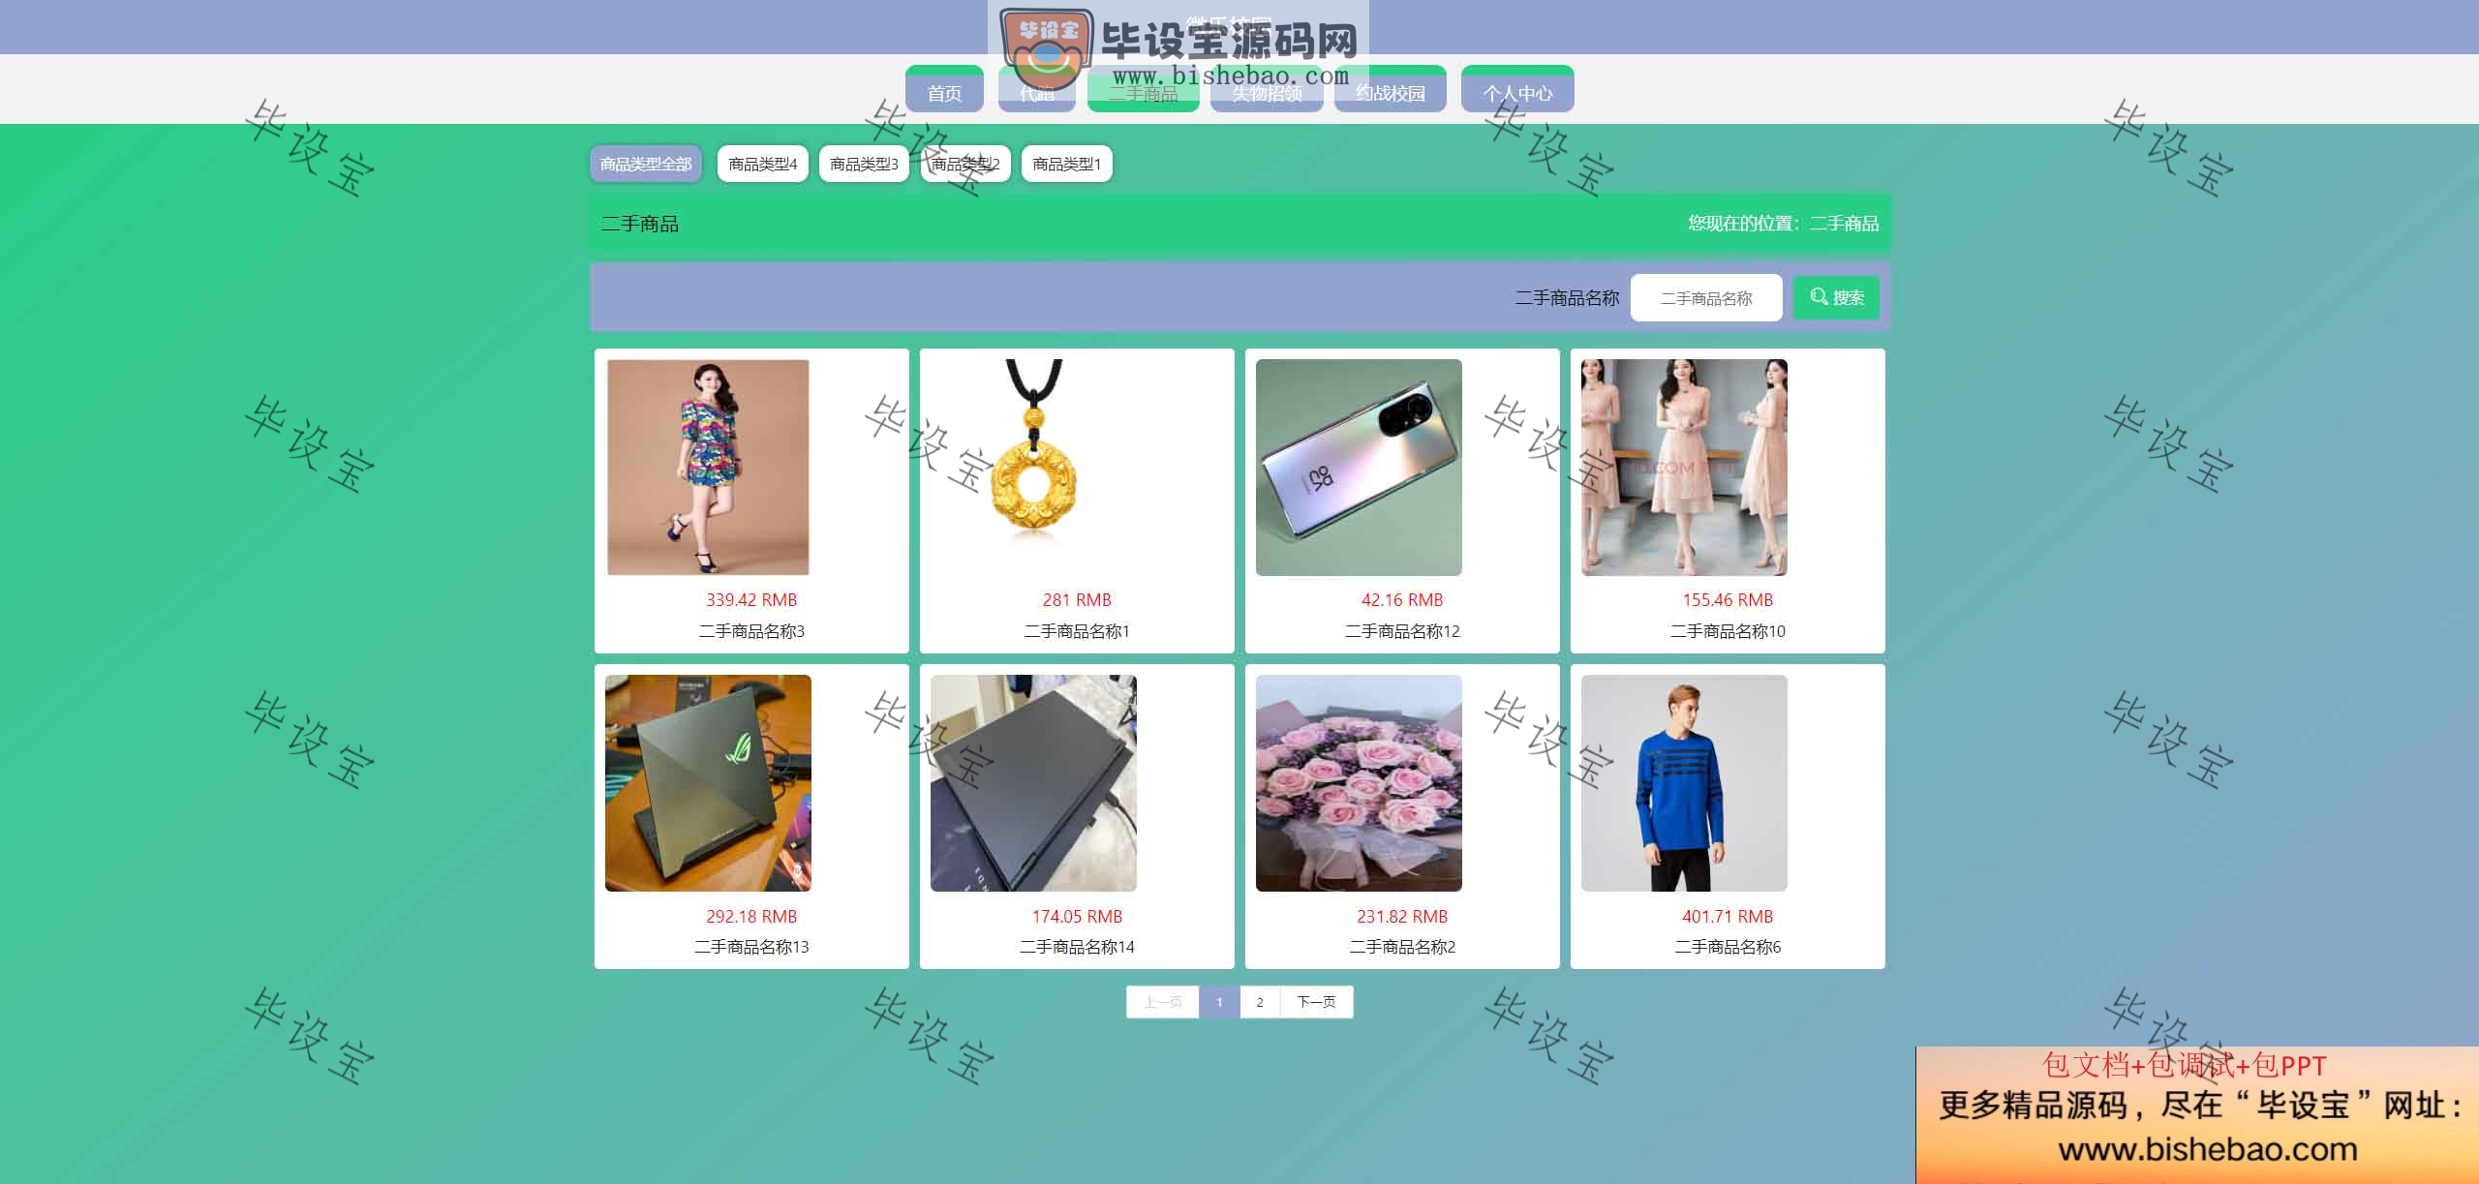The image size is (2479, 1184).
Task: Click the 下一页 next page button
Action: (x=1317, y=1002)
